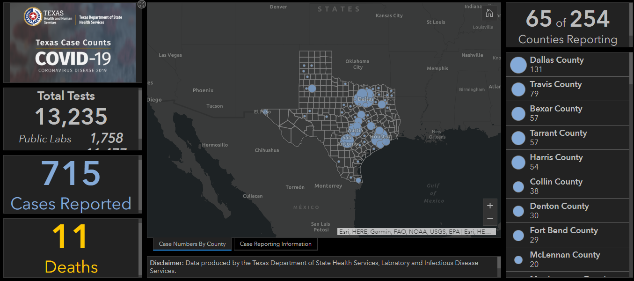Click the Brownsville area bubble at the southern tip

(x=358, y=180)
